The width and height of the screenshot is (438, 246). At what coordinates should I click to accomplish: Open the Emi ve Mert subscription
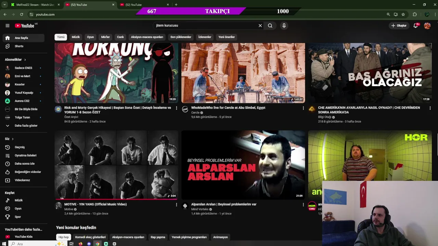coord(23,76)
